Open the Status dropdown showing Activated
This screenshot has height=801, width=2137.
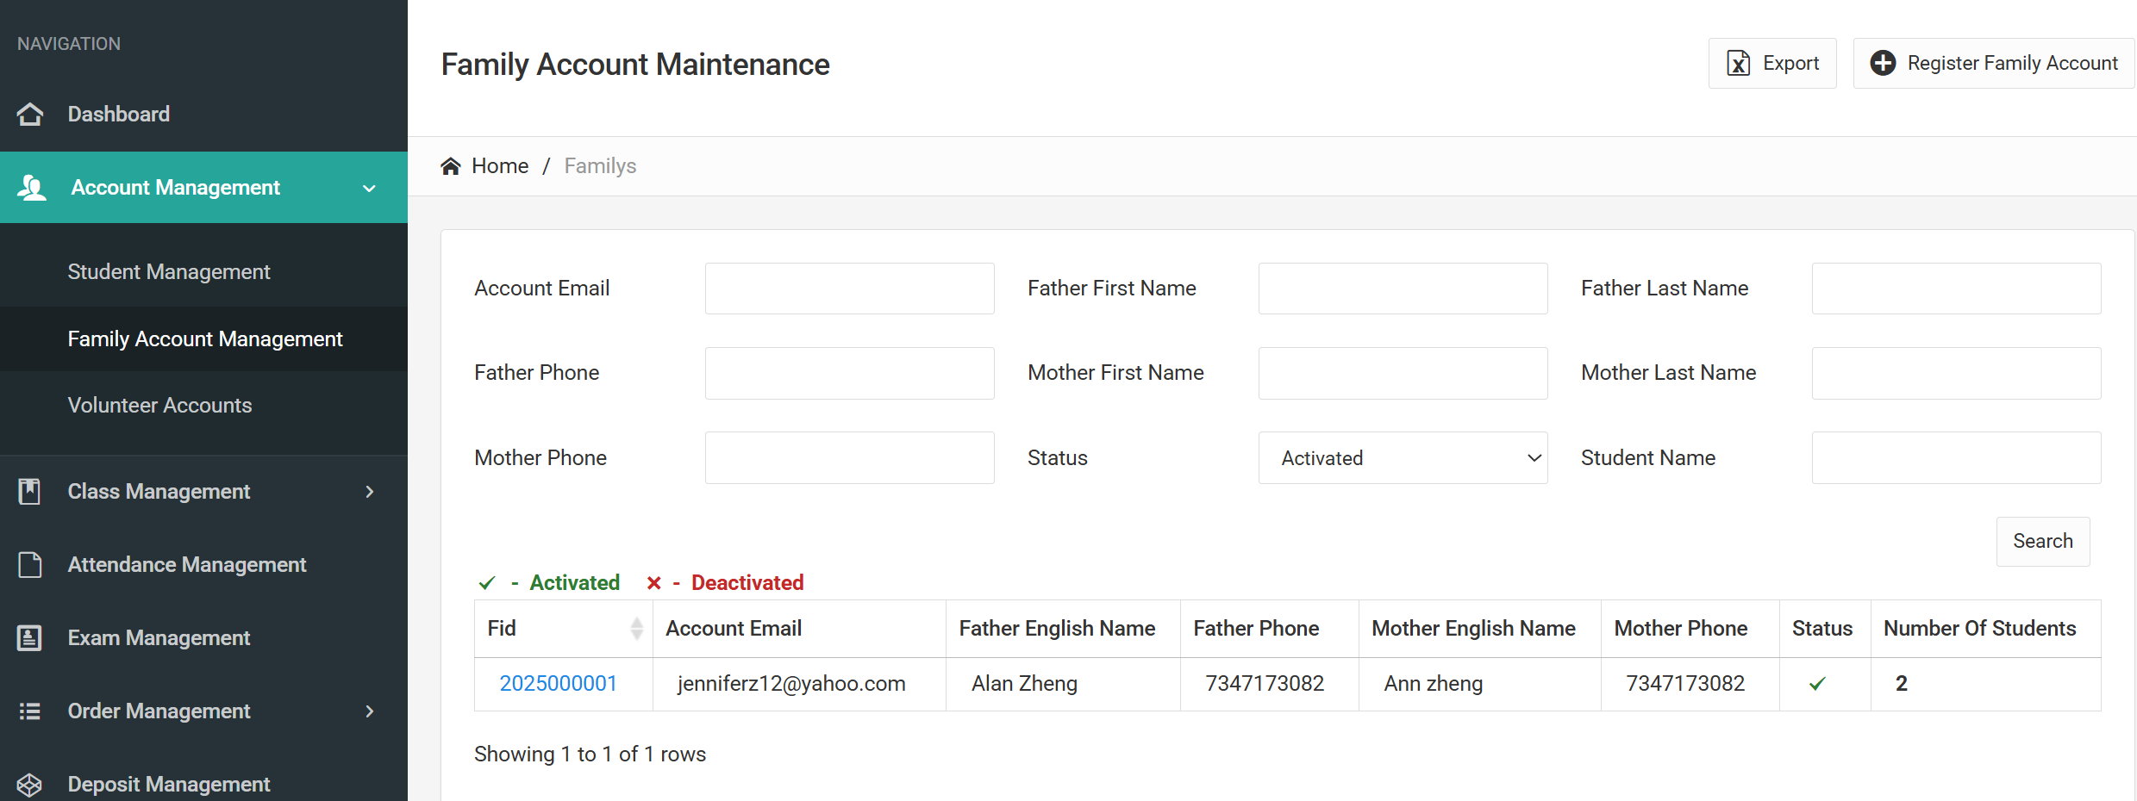(x=1403, y=458)
